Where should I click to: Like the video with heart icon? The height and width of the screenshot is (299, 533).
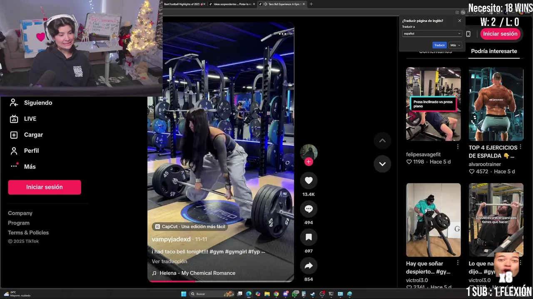(x=309, y=180)
